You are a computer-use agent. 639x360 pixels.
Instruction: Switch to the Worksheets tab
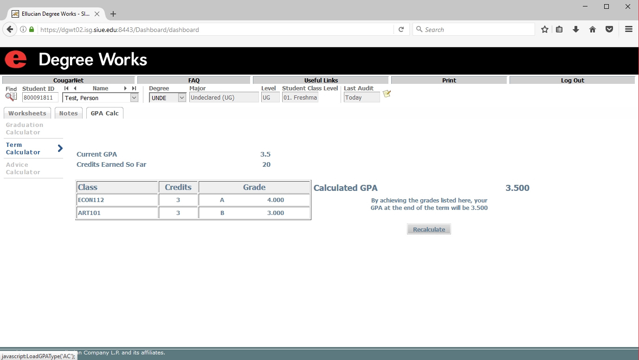(x=27, y=113)
